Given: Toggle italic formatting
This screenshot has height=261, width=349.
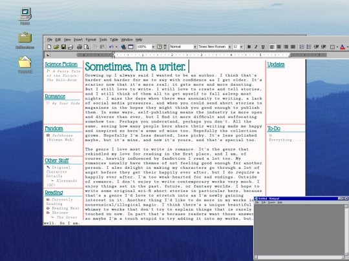Looking at the screenshot, I should tap(256, 47).
